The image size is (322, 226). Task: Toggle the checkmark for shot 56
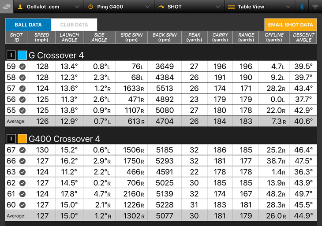[22, 100]
